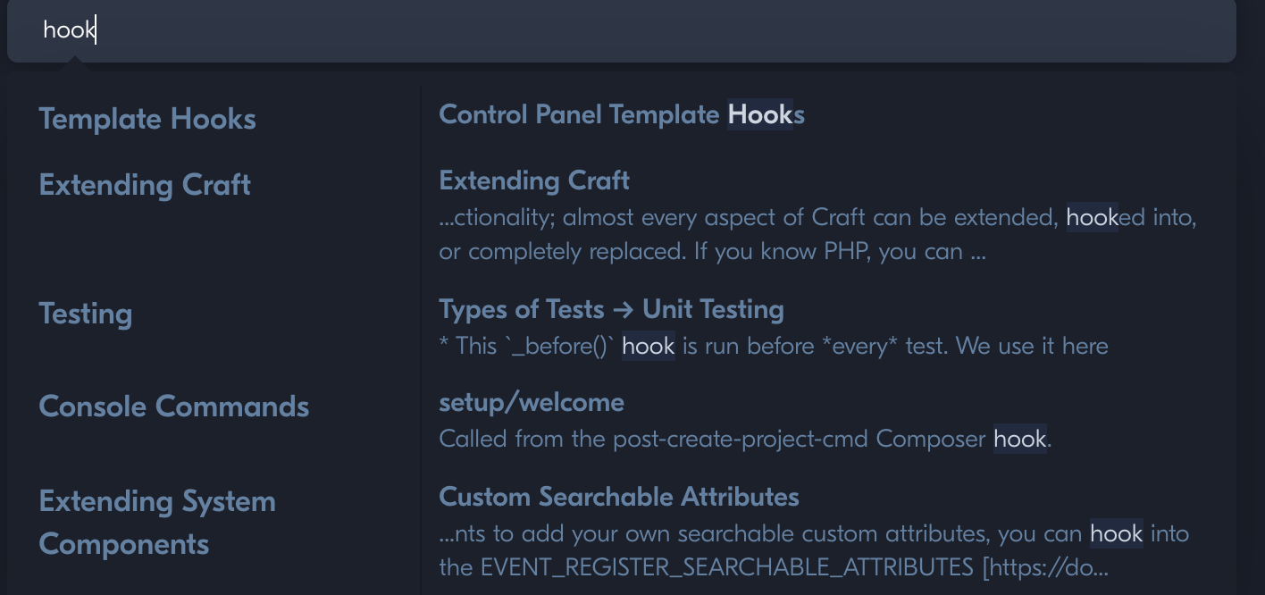Viewport: 1265px width, 595px height.
Task: Select the Extending Craft category
Action: coord(144,185)
